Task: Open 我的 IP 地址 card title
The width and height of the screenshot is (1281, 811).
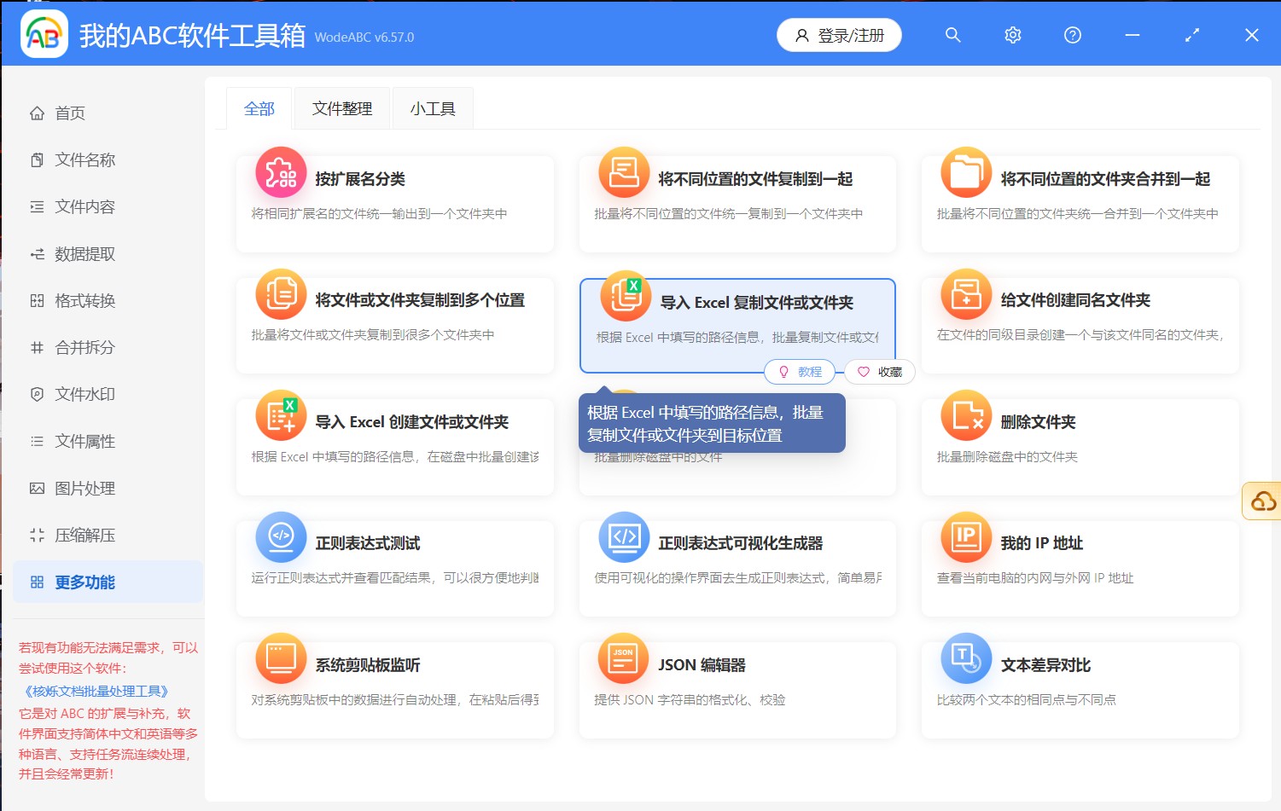Action: (x=1042, y=543)
